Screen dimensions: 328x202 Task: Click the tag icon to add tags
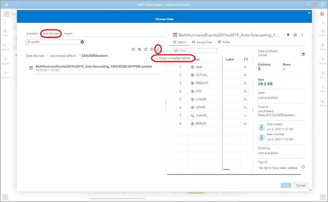tap(303, 167)
